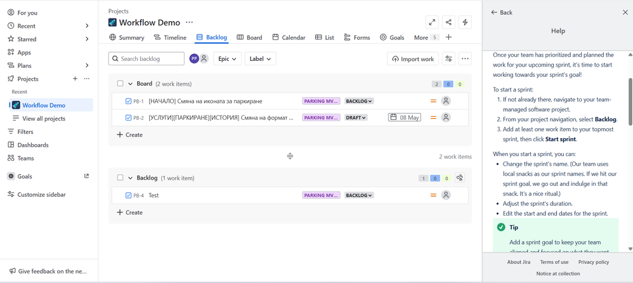Expand the Recent sidebar chevron
This screenshot has height=283, width=633.
(87, 26)
